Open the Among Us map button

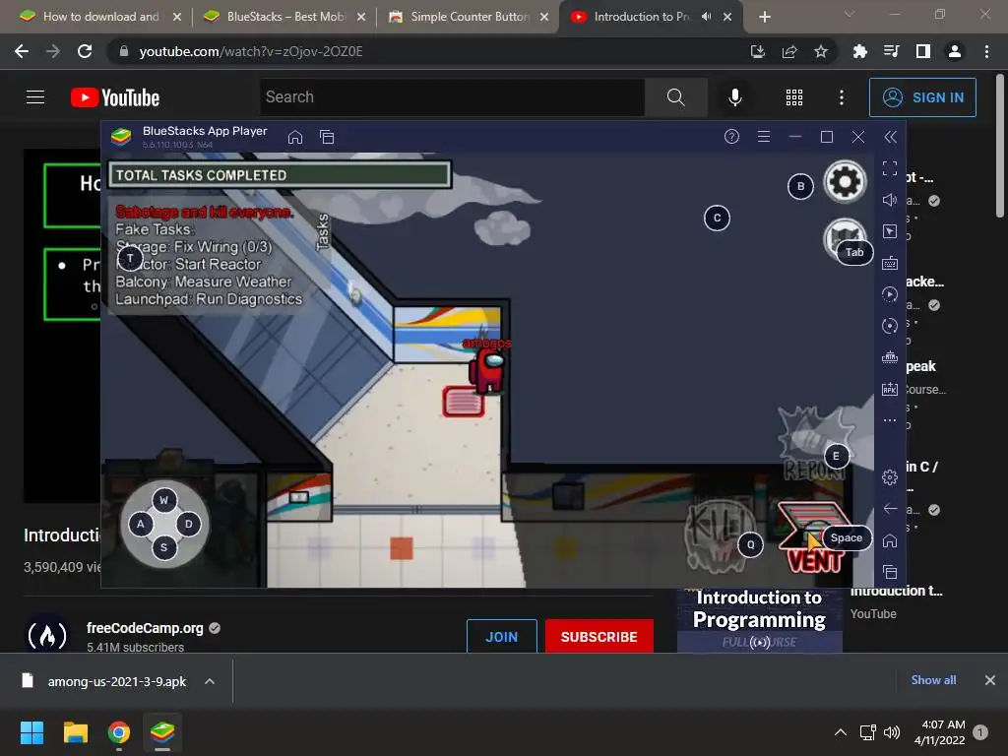pos(845,238)
